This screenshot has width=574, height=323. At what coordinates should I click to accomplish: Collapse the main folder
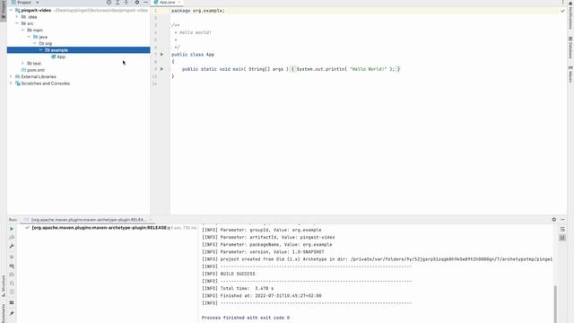pyautogui.click(x=22, y=30)
